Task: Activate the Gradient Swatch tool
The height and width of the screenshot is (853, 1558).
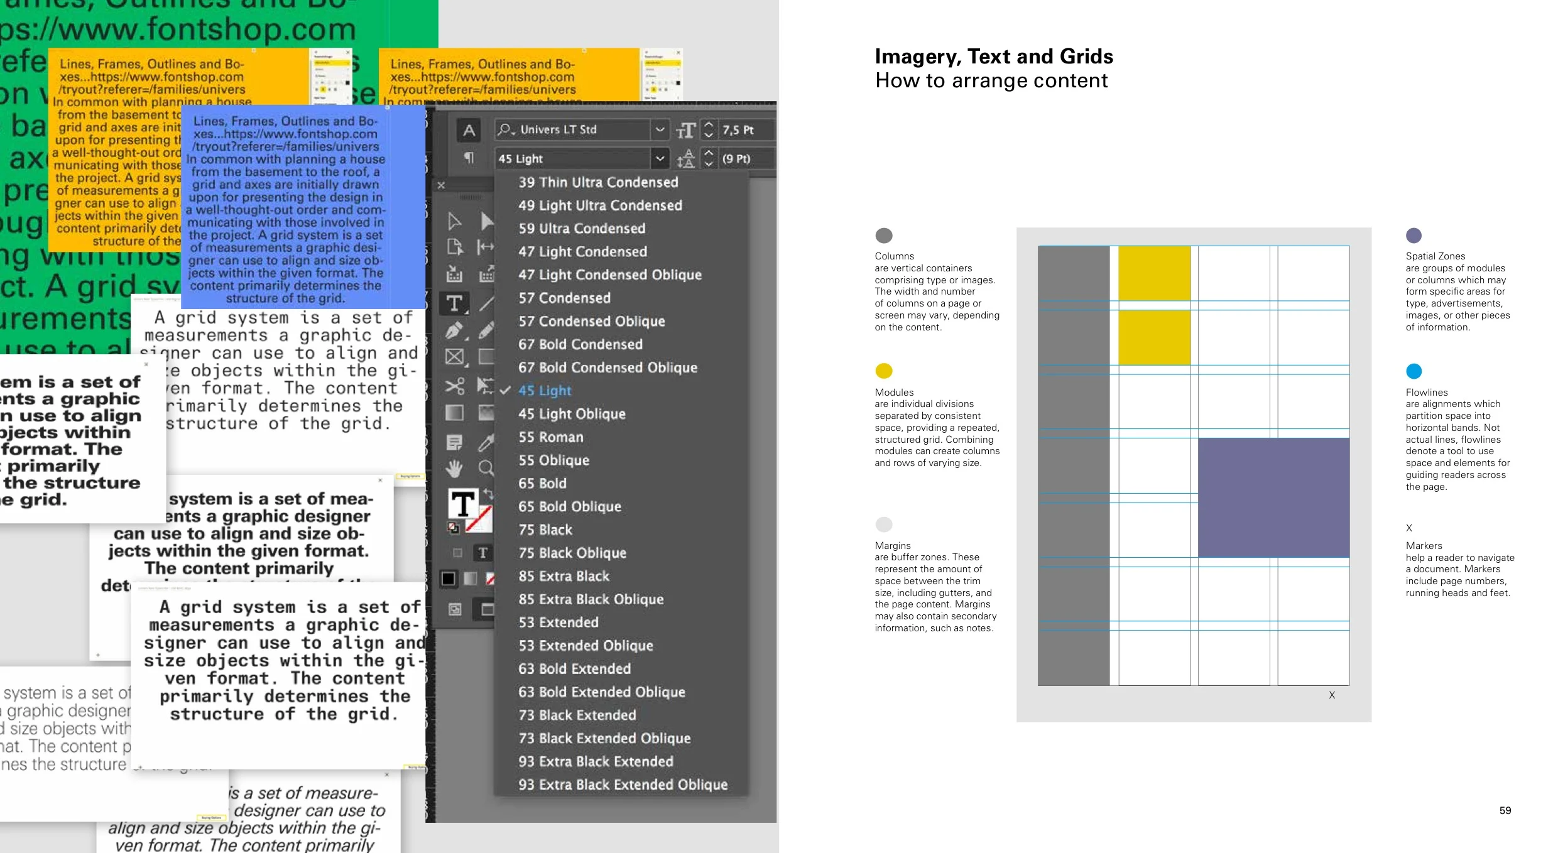Action: pyautogui.click(x=454, y=413)
